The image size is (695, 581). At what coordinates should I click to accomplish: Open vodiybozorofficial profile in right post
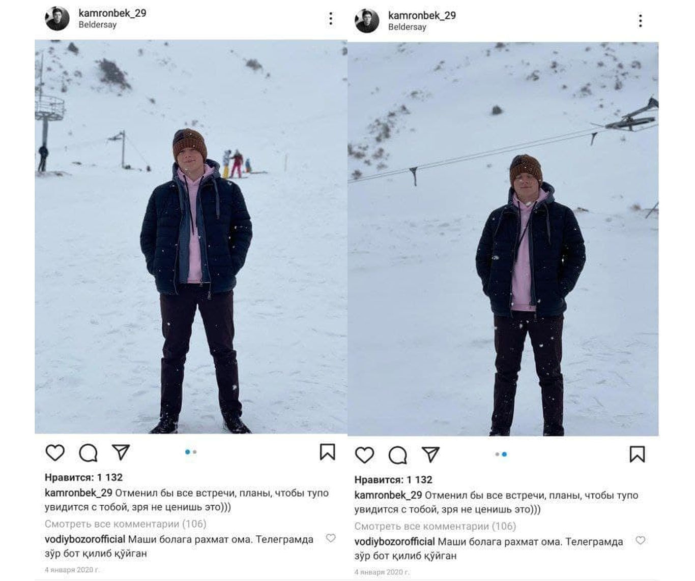coord(394,542)
